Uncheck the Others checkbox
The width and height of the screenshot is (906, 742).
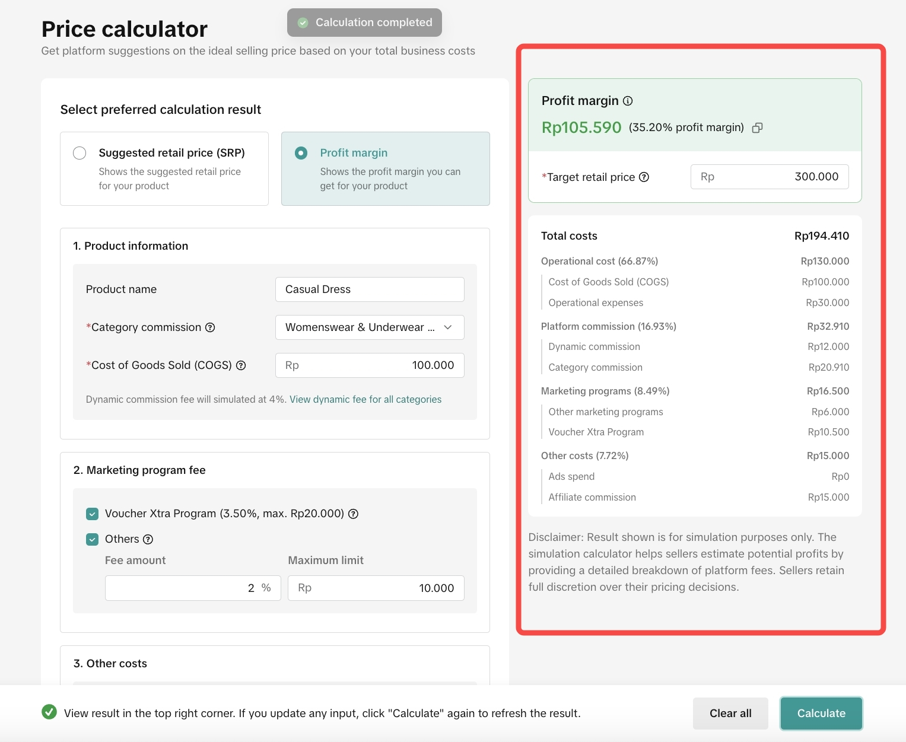click(93, 539)
